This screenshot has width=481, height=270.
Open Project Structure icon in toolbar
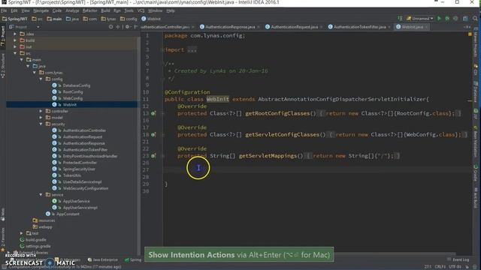tap(465, 19)
